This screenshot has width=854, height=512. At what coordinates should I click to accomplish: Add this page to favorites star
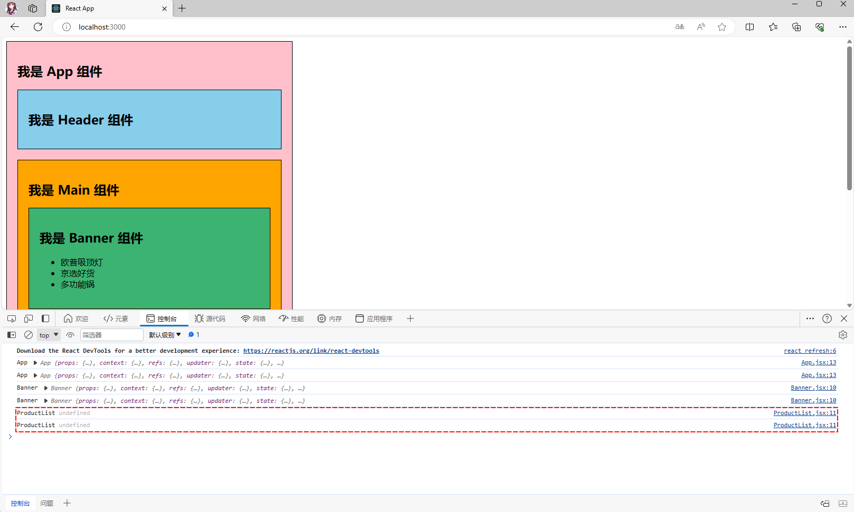coord(722,27)
